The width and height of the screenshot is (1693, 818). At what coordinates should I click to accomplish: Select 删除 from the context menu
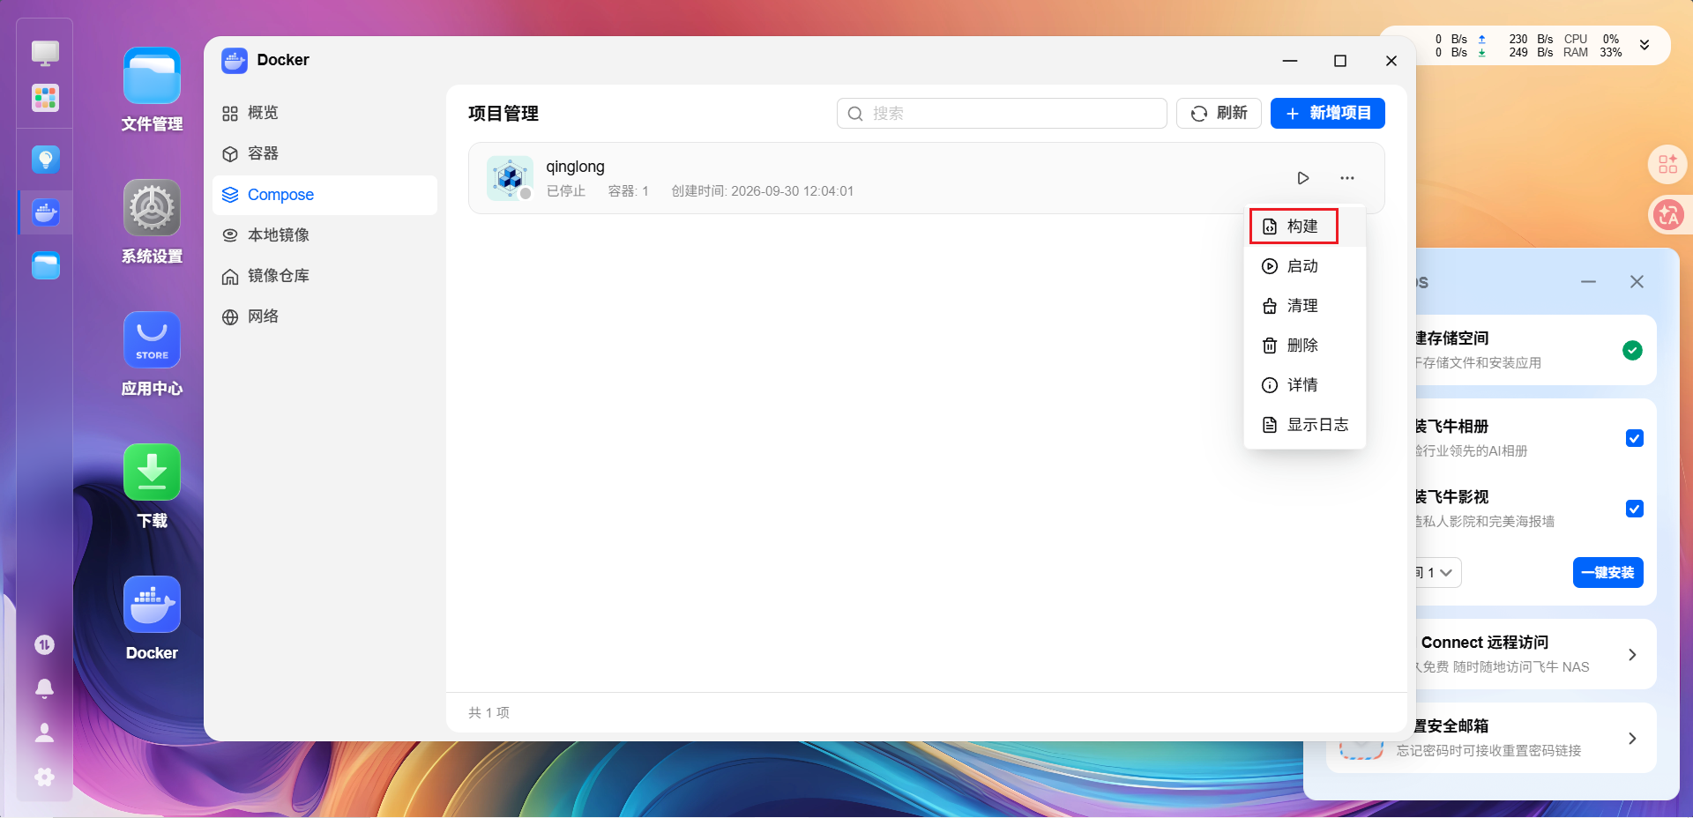coord(1305,346)
